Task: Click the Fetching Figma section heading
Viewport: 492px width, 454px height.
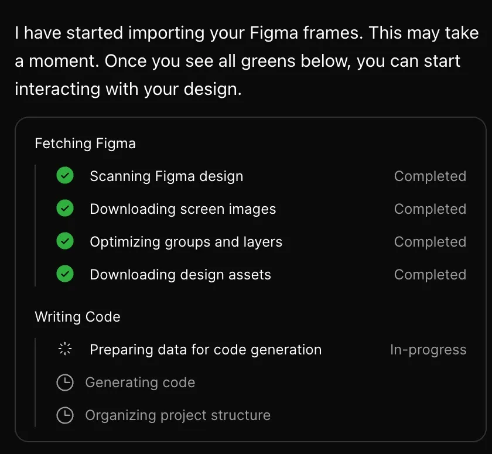Action: [85, 144]
